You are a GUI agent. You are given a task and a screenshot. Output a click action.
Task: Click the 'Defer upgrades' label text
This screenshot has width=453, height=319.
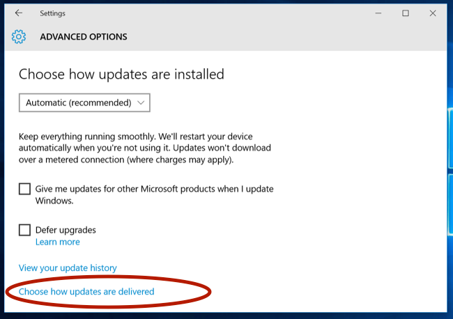(66, 230)
